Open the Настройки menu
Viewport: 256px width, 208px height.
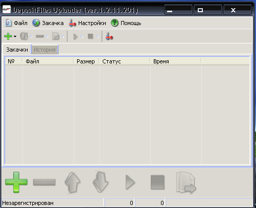coord(87,23)
